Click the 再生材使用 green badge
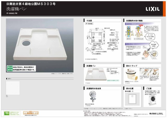 point(10,68)
